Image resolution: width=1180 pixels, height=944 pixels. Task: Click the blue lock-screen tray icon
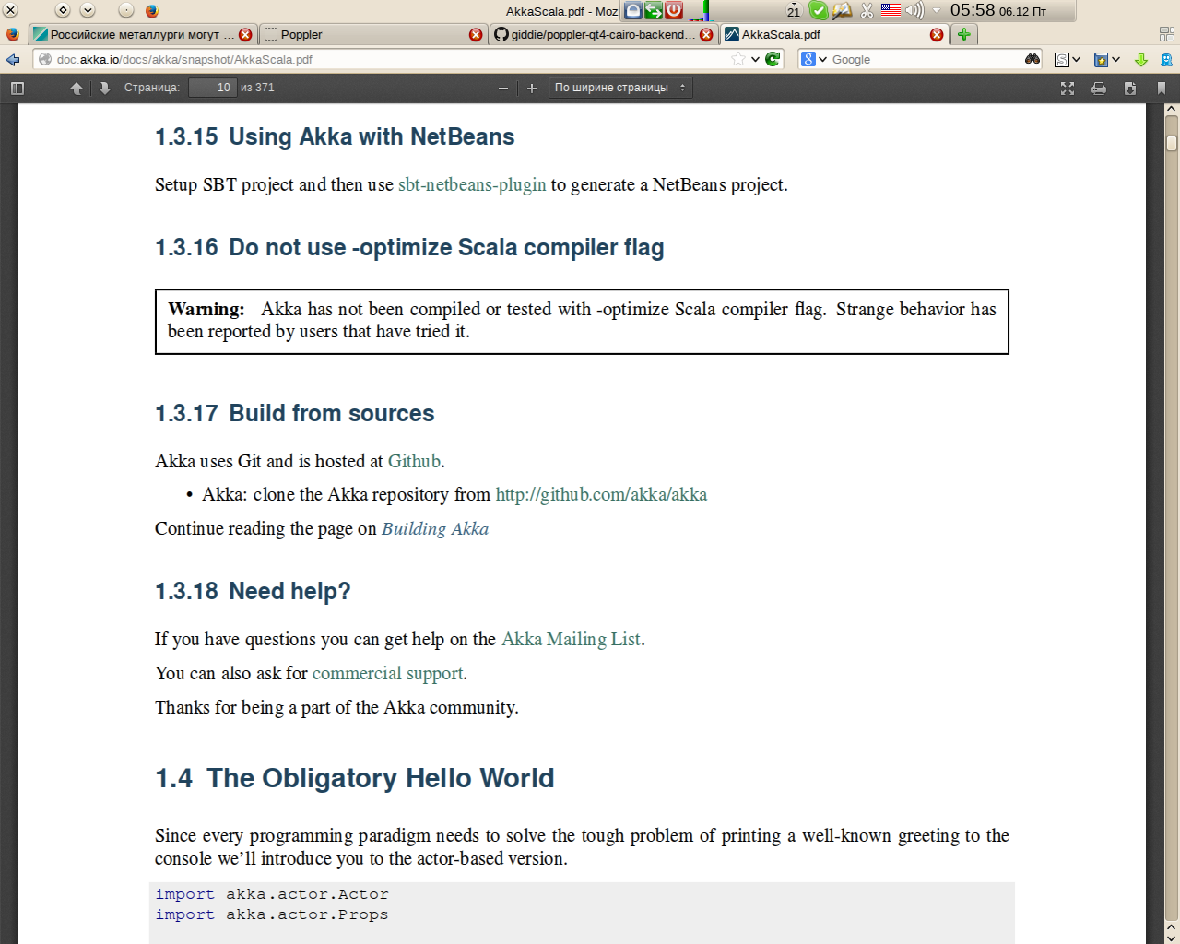pyautogui.click(x=633, y=11)
